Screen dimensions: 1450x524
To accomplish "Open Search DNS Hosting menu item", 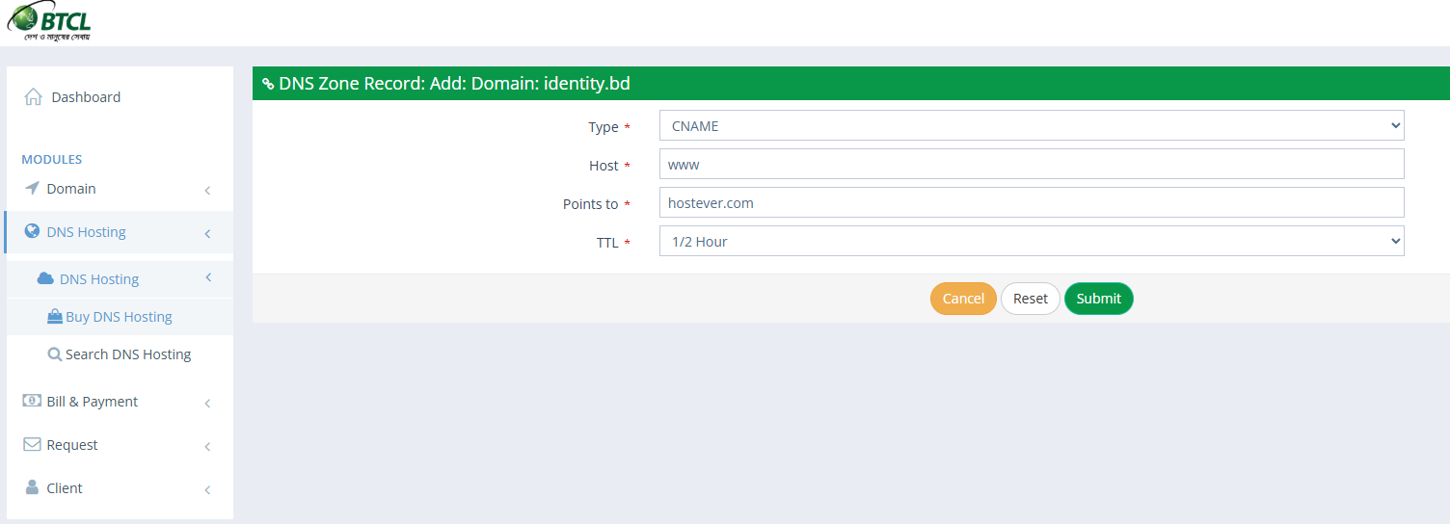I will 127,354.
